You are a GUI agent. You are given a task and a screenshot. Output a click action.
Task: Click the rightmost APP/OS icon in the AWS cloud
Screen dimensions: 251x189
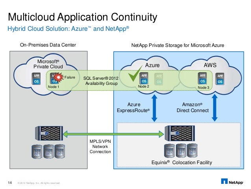[220, 79]
